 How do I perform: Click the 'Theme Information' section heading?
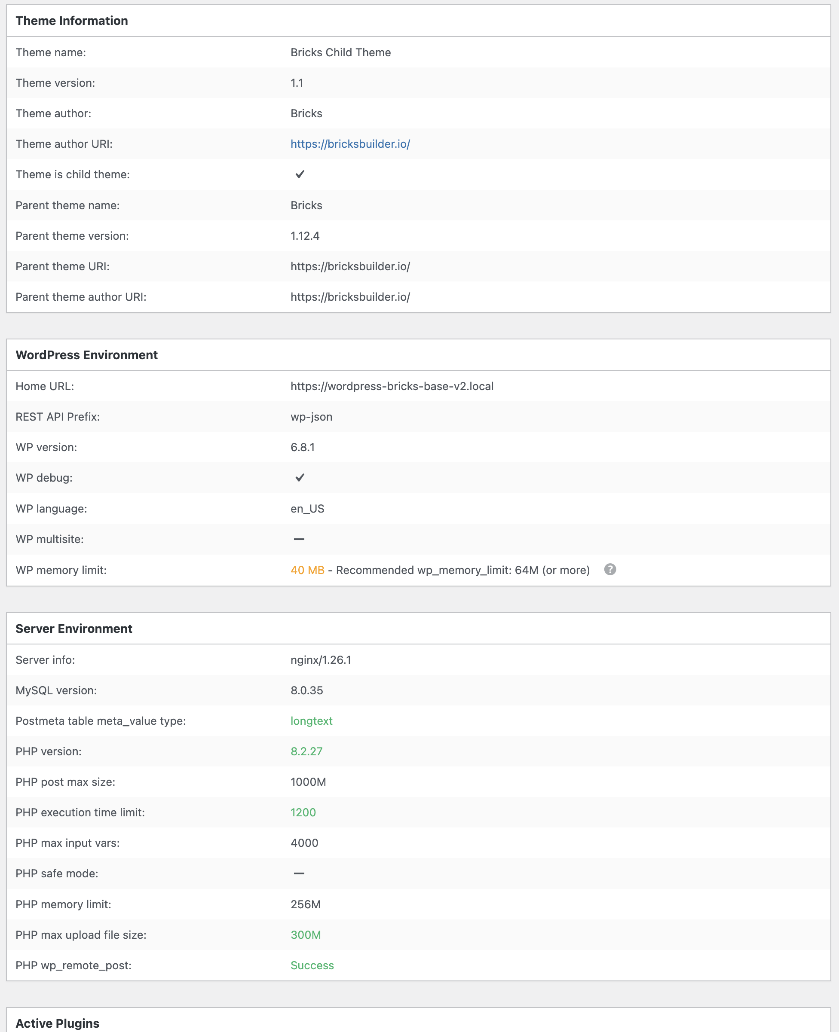72,21
